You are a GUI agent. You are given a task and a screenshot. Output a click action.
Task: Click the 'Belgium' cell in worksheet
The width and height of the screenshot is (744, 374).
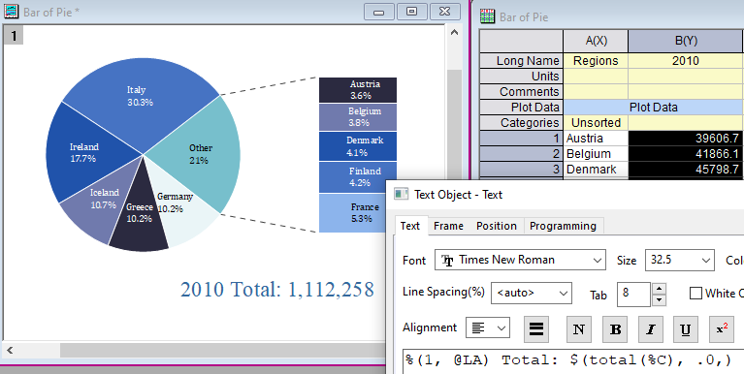pos(596,154)
